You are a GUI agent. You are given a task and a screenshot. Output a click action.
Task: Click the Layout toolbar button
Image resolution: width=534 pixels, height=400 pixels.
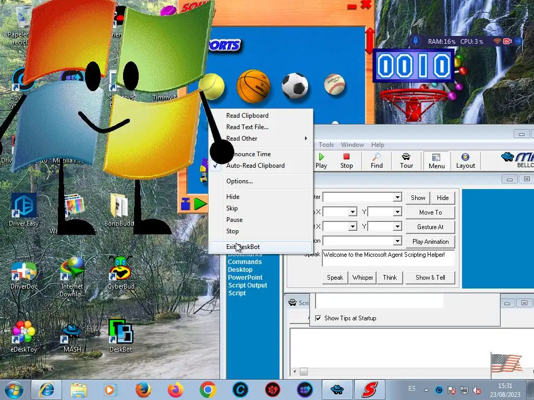[x=466, y=161]
